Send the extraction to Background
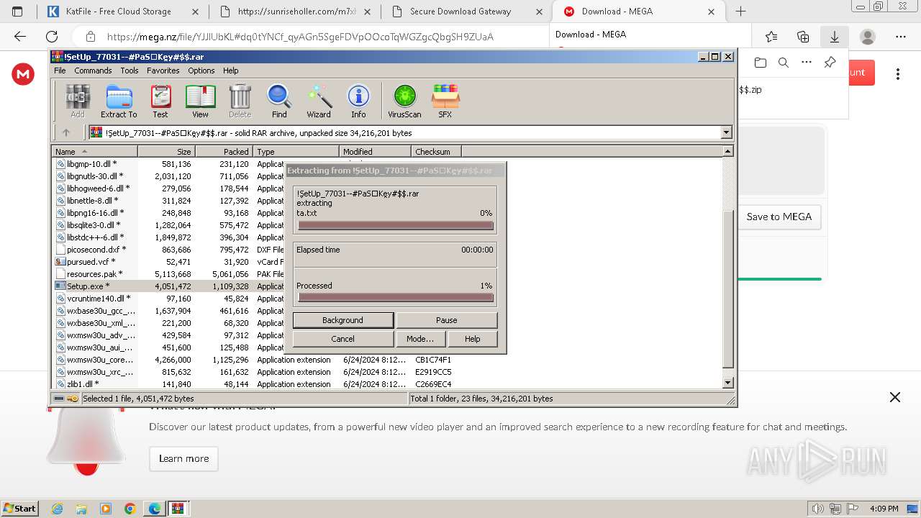This screenshot has height=518, width=921. click(343, 320)
